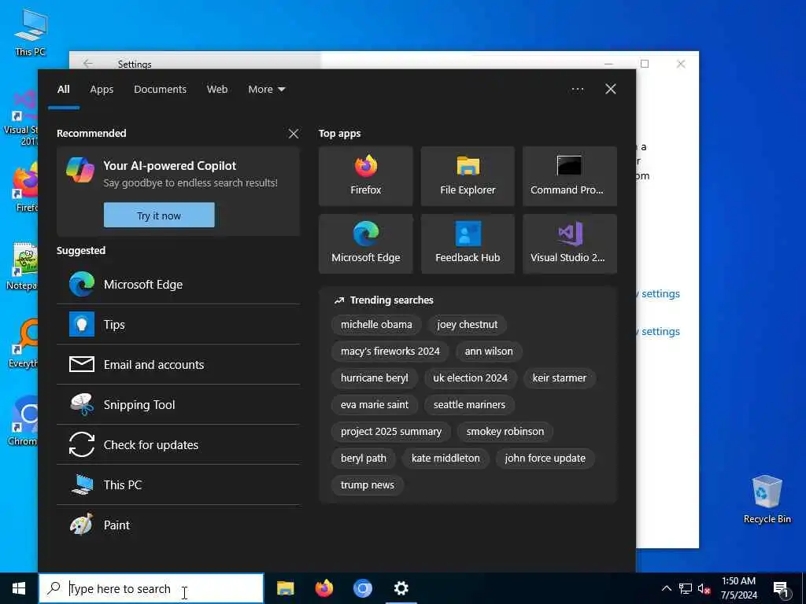Open Tips from Suggested list
806x604 pixels.
(x=179, y=325)
